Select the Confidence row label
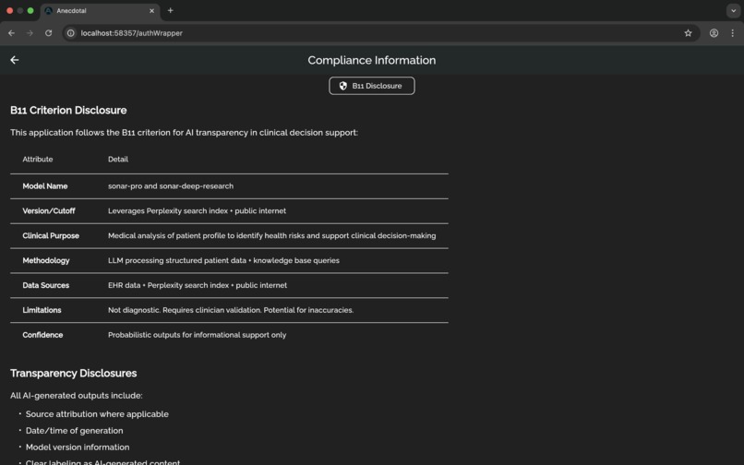The image size is (744, 465). tap(42, 335)
